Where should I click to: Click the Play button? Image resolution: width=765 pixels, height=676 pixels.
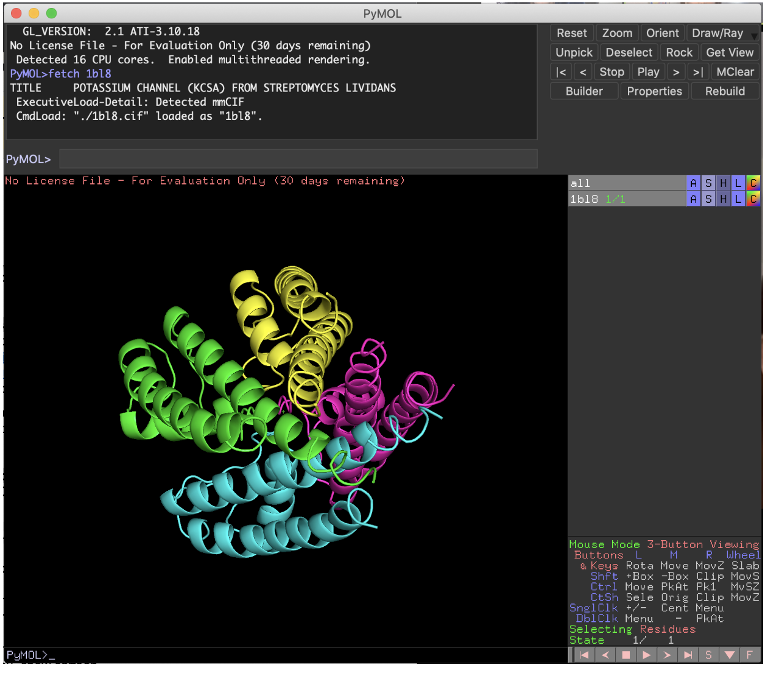(x=649, y=72)
